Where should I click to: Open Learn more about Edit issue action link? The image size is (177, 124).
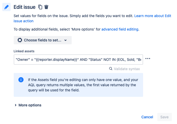coord(92,18)
